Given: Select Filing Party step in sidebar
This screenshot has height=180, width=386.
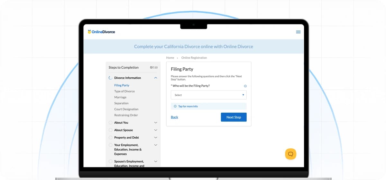Looking at the screenshot, I should [x=122, y=85].
